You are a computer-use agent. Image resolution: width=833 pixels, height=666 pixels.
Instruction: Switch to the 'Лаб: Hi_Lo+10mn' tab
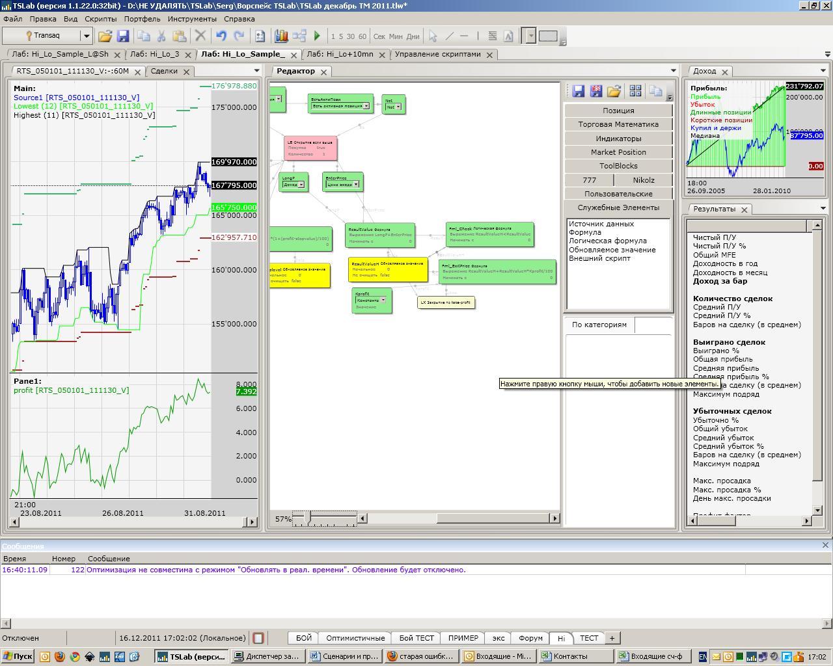coord(340,55)
